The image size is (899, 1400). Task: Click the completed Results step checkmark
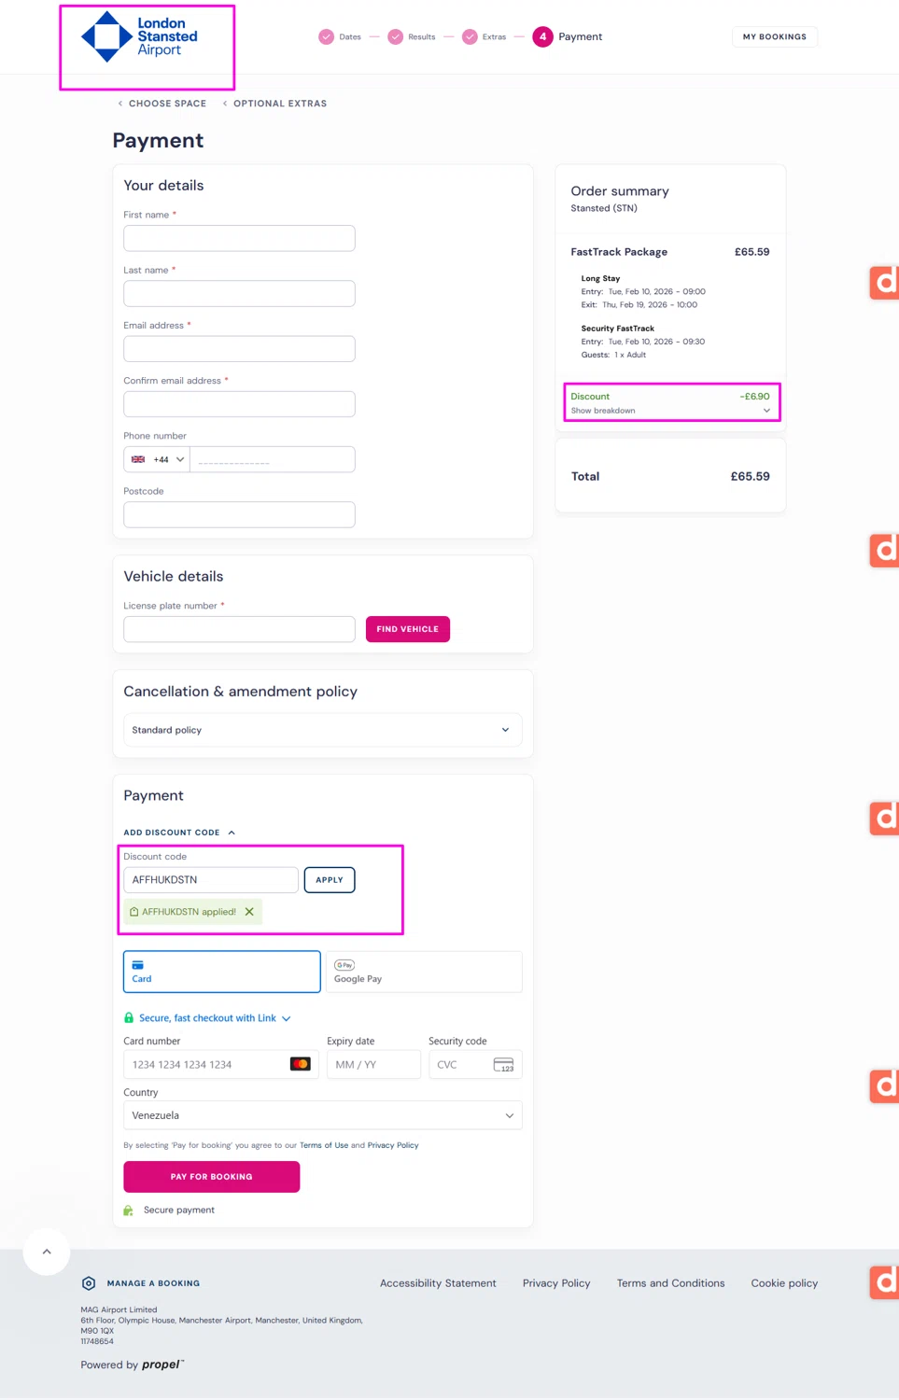click(x=396, y=37)
